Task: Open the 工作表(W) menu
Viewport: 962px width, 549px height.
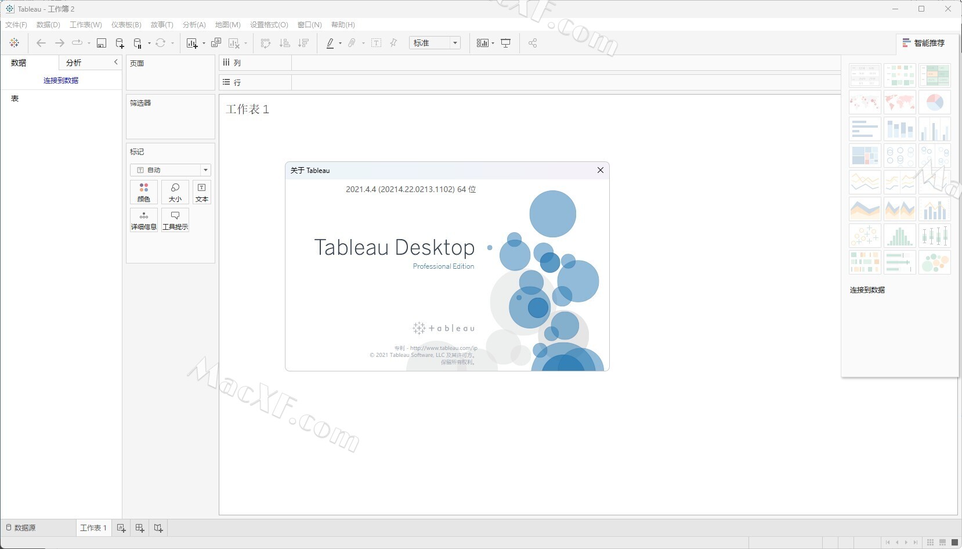Action: point(85,24)
